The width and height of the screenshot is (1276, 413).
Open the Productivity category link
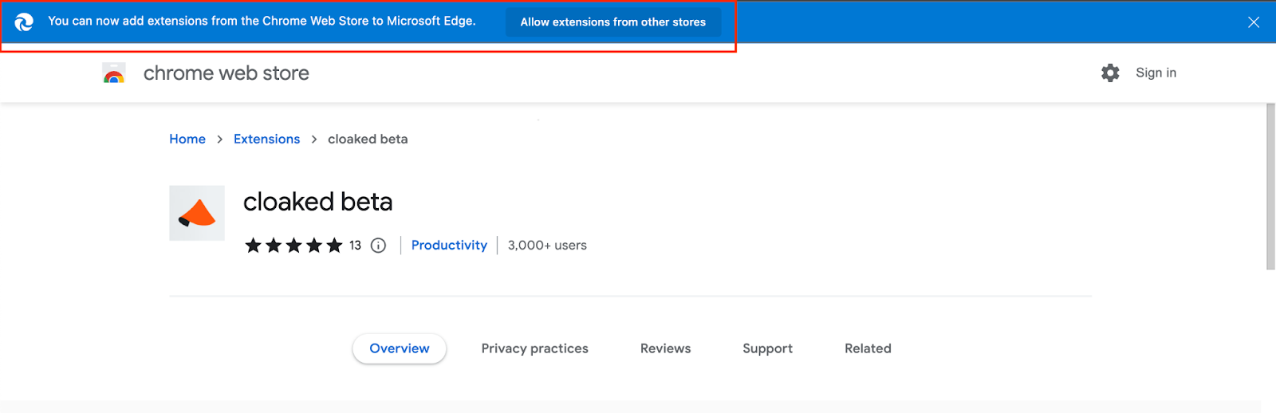[449, 245]
